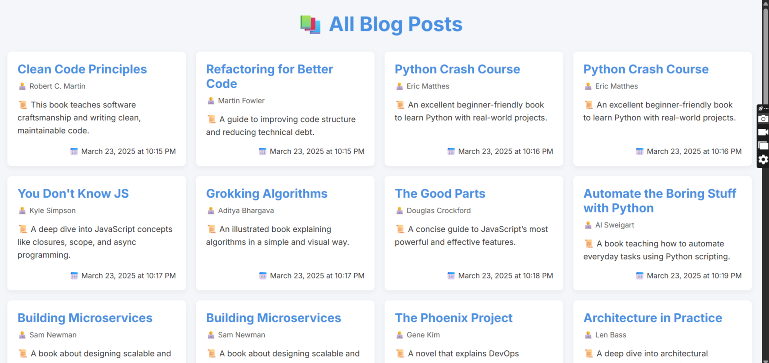Click the vertical page scrollbar thumb

point(765,52)
